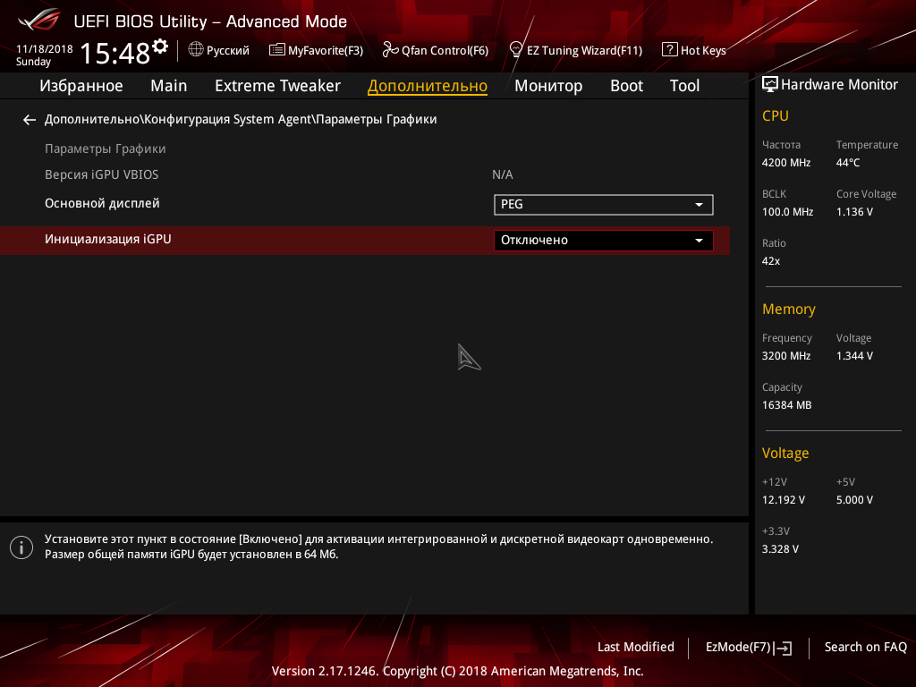Image resolution: width=916 pixels, height=687 pixels.
Task: Select the Инициализация iGPU setting row label
Action: point(108,240)
